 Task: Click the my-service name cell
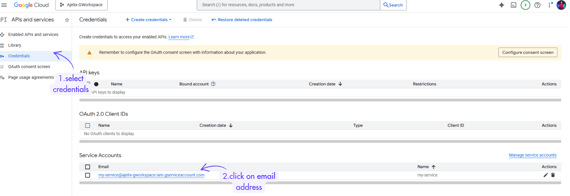click(427, 175)
